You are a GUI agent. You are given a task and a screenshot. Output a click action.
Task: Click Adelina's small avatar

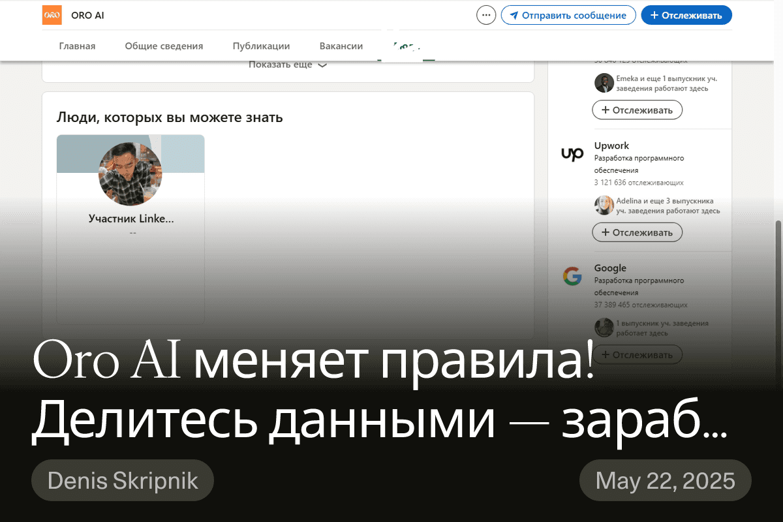coord(604,205)
